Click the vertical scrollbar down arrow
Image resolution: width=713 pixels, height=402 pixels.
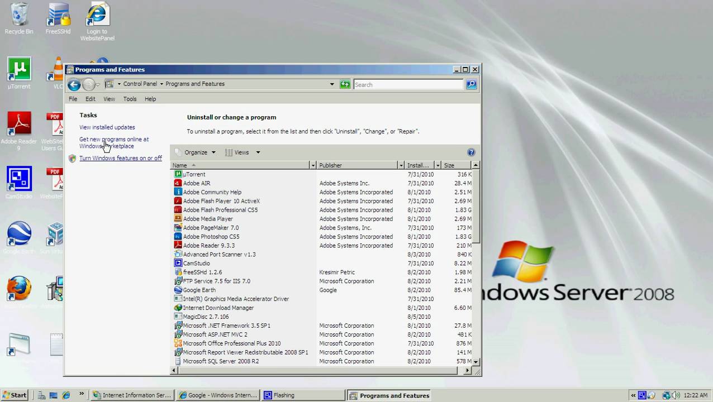click(x=476, y=362)
